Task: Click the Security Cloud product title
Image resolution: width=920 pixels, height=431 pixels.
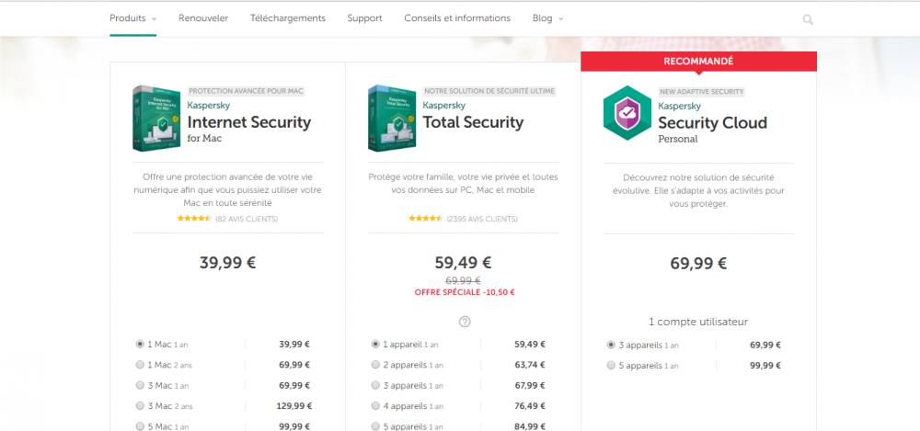Action: coord(712,123)
